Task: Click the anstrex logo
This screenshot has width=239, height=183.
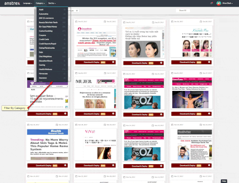Action: pyautogui.click(x=12, y=3)
